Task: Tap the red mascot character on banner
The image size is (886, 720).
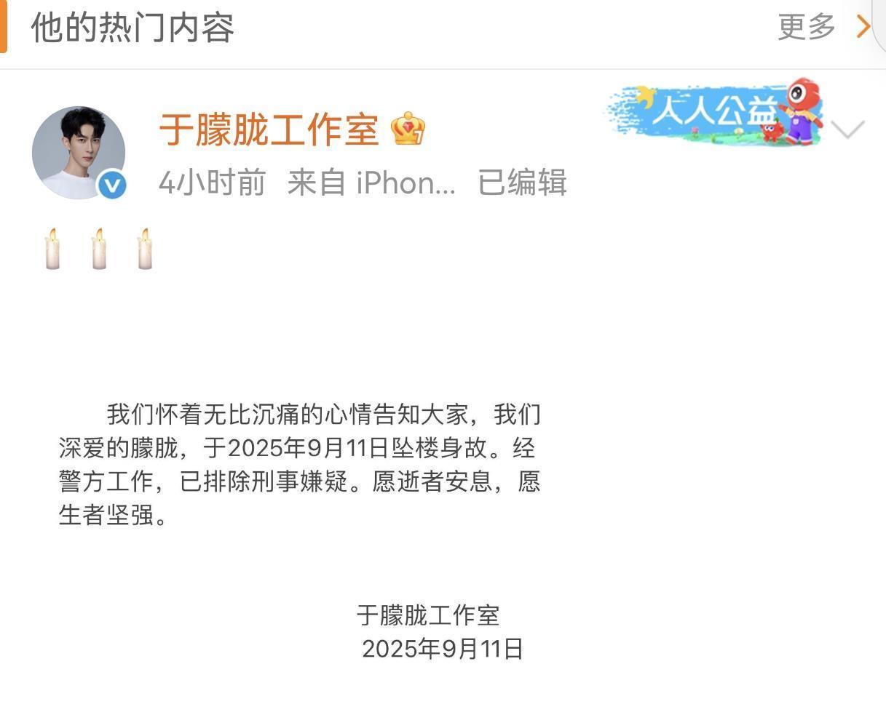Action: tap(800, 109)
